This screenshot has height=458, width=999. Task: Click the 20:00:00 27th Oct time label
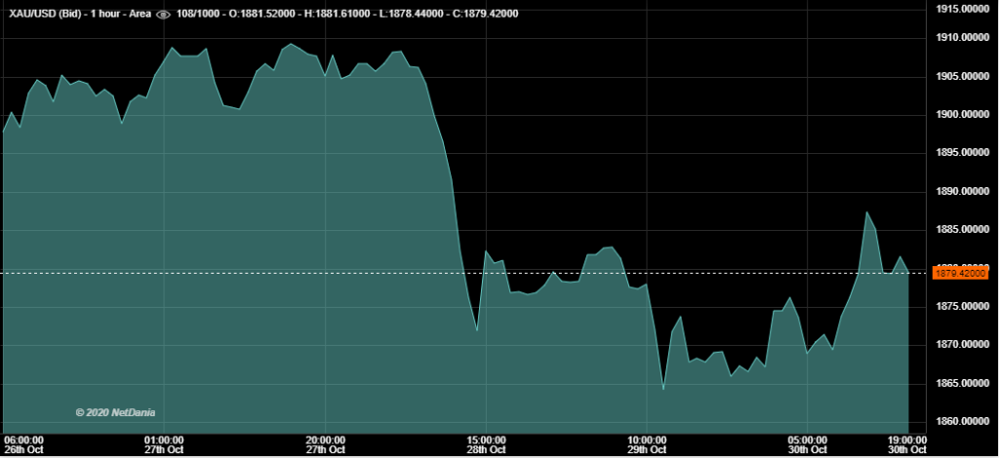click(325, 444)
